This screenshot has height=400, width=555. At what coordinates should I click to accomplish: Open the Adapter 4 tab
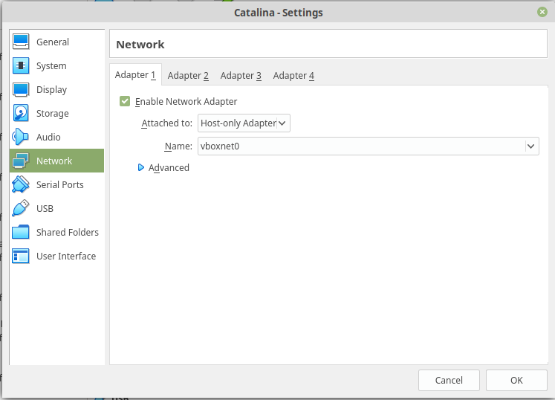click(x=293, y=76)
